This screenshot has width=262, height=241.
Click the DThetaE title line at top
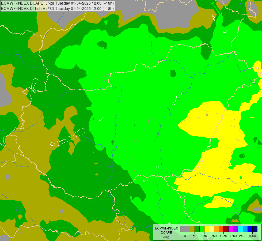[57, 8]
